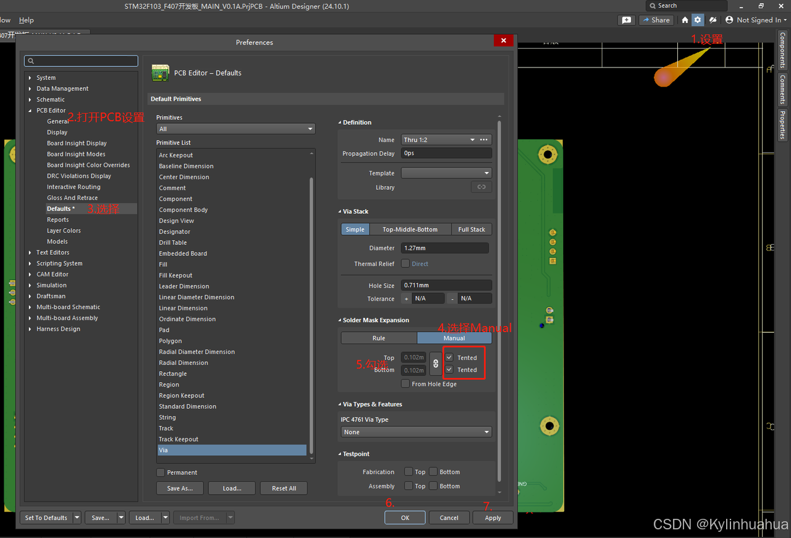The height and width of the screenshot is (538, 791).
Task: Open the Primitives All dropdown
Action: (235, 129)
